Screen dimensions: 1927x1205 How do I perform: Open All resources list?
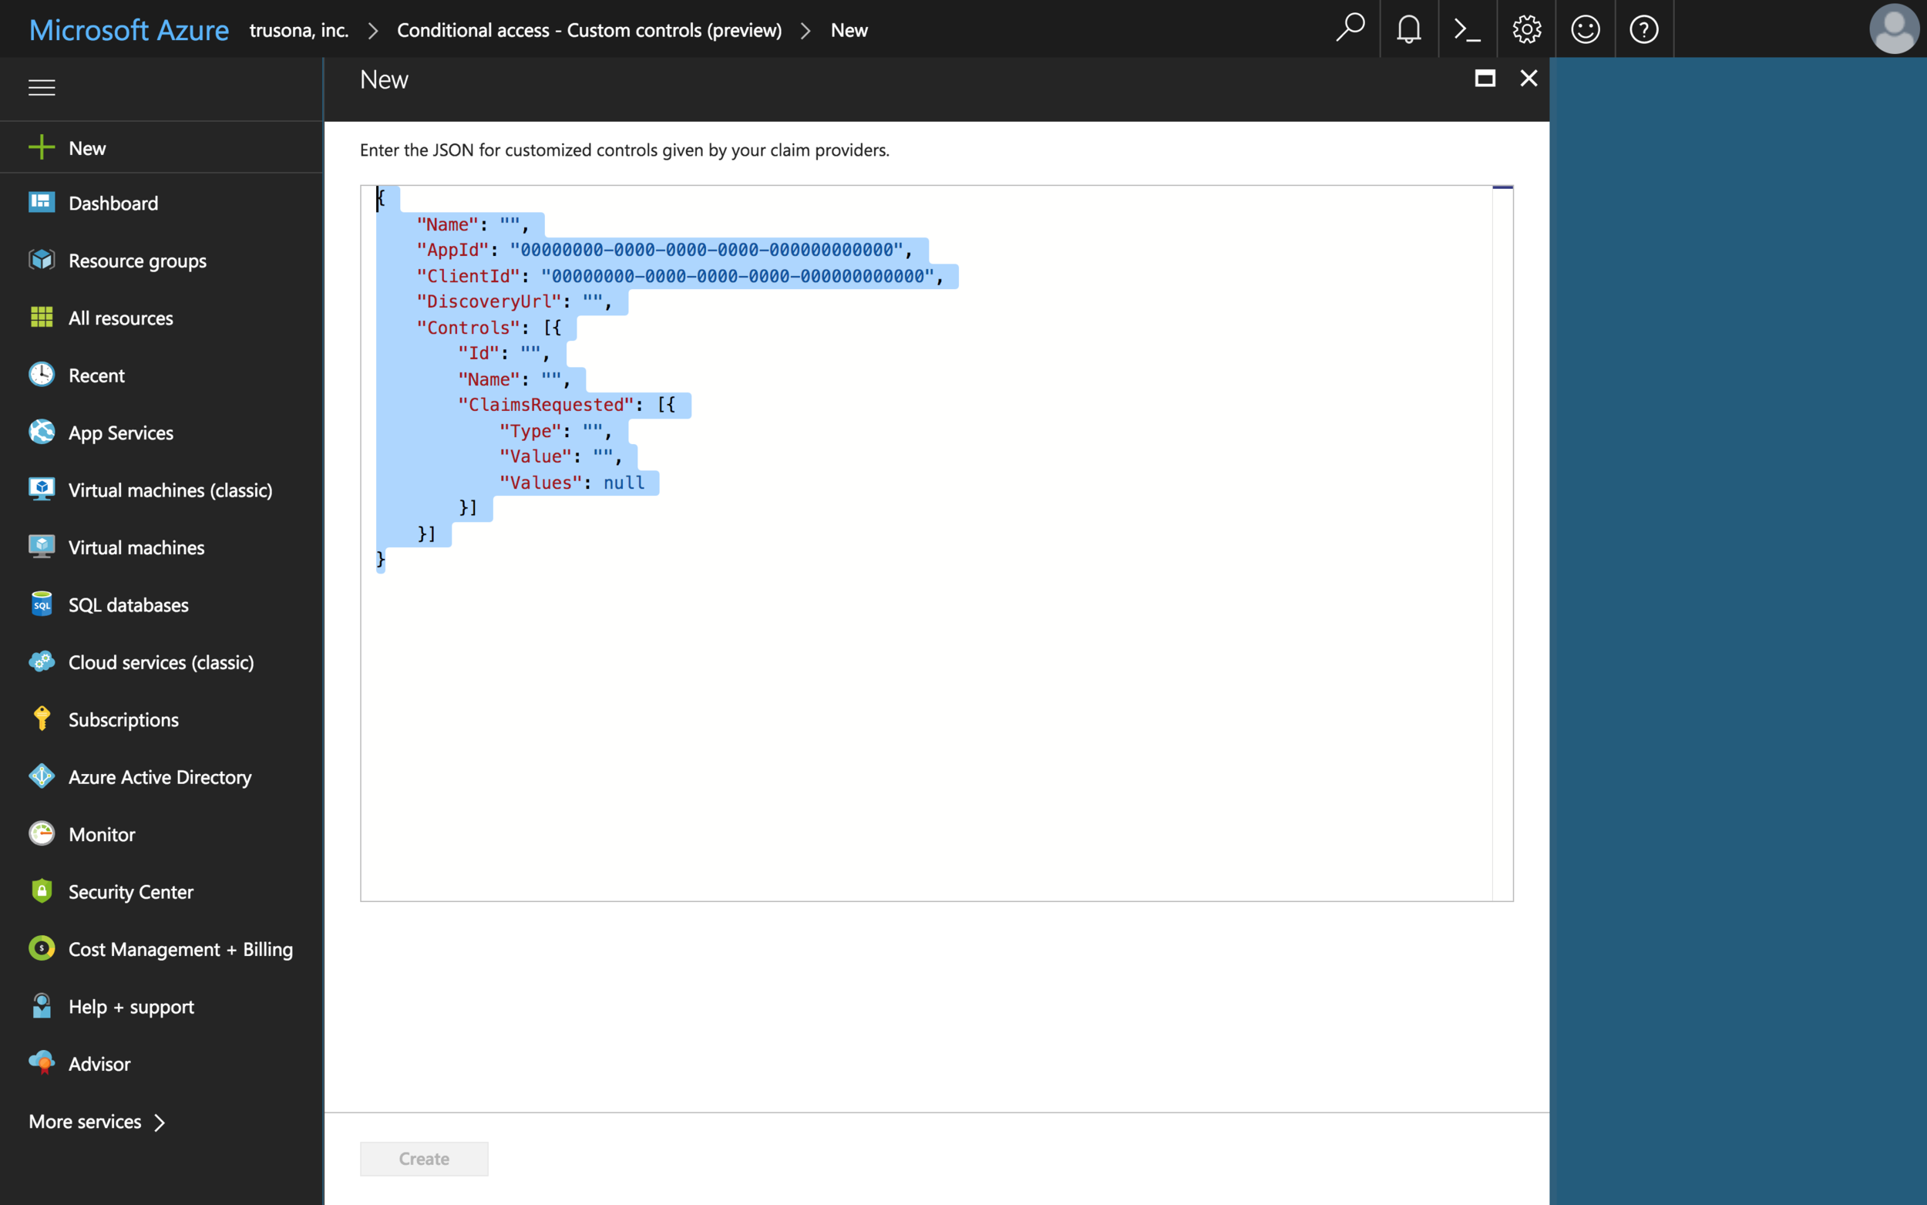point(162,317)
